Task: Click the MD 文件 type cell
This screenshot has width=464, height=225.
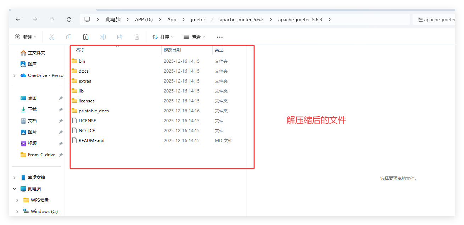Action: [223, 140]
